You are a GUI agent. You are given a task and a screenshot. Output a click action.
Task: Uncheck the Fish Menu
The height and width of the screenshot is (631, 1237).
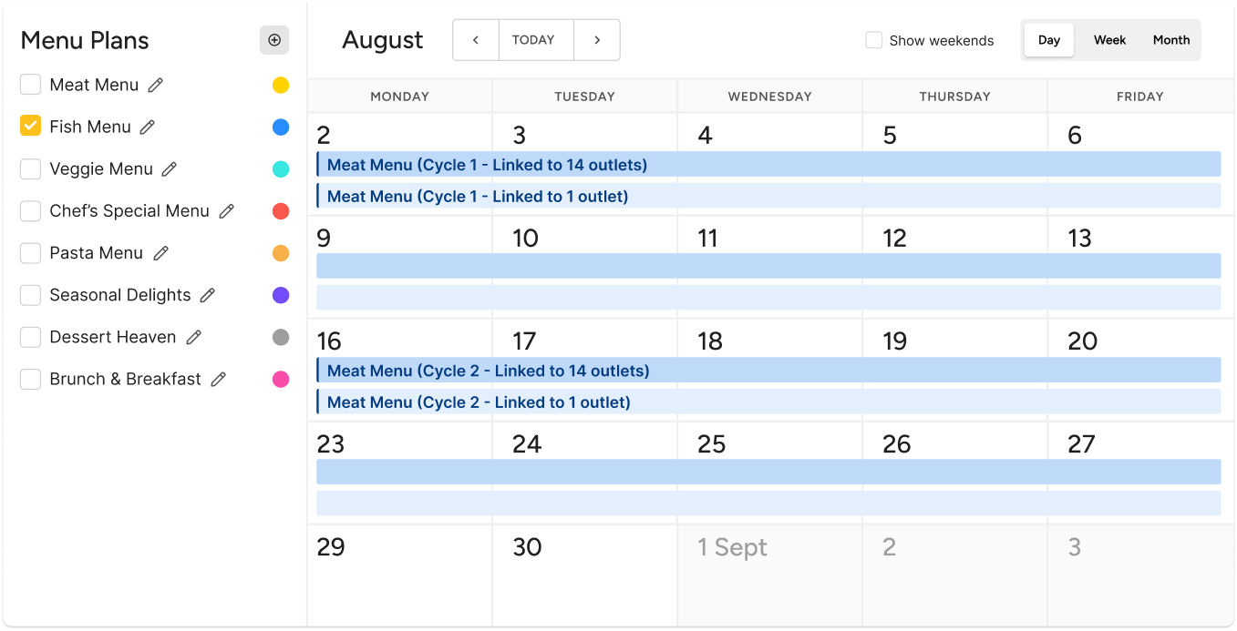tap(30, 127)
